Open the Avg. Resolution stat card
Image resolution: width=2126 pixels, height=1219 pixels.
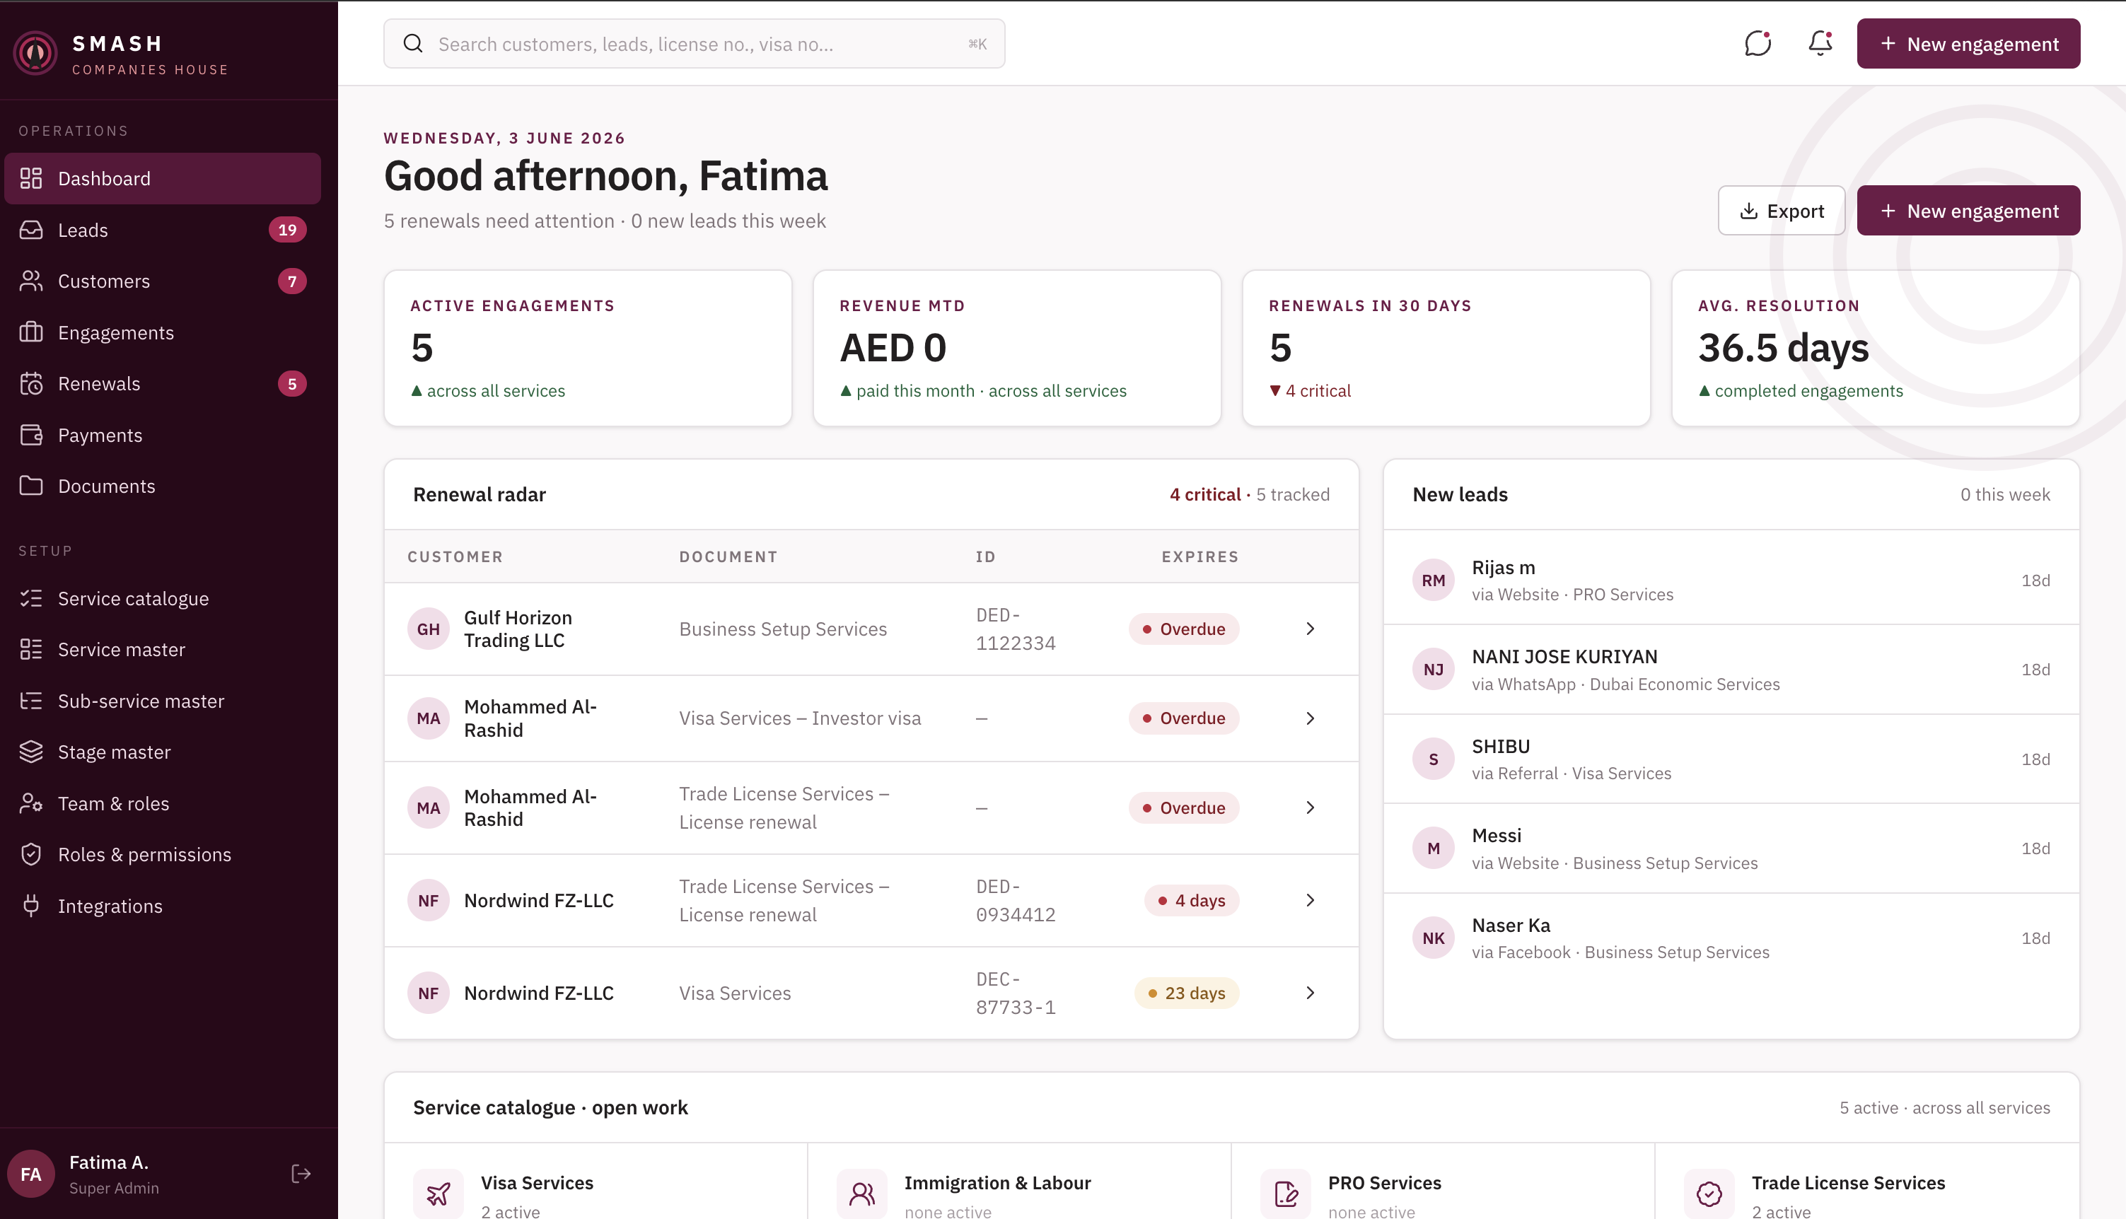pos(1876,349)
